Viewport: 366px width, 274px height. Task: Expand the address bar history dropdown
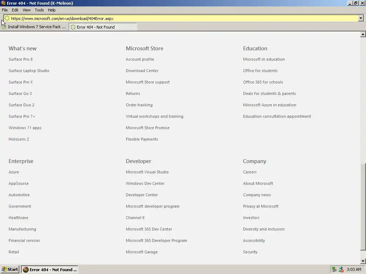click(x=361, y=18)
